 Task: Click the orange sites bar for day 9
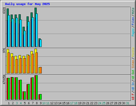(x=41, y=70)
